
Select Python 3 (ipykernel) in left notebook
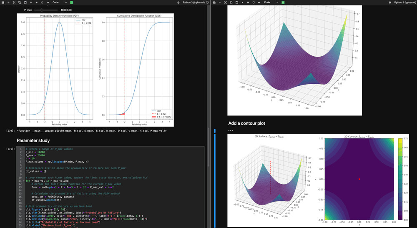click(x=193, y=3)
